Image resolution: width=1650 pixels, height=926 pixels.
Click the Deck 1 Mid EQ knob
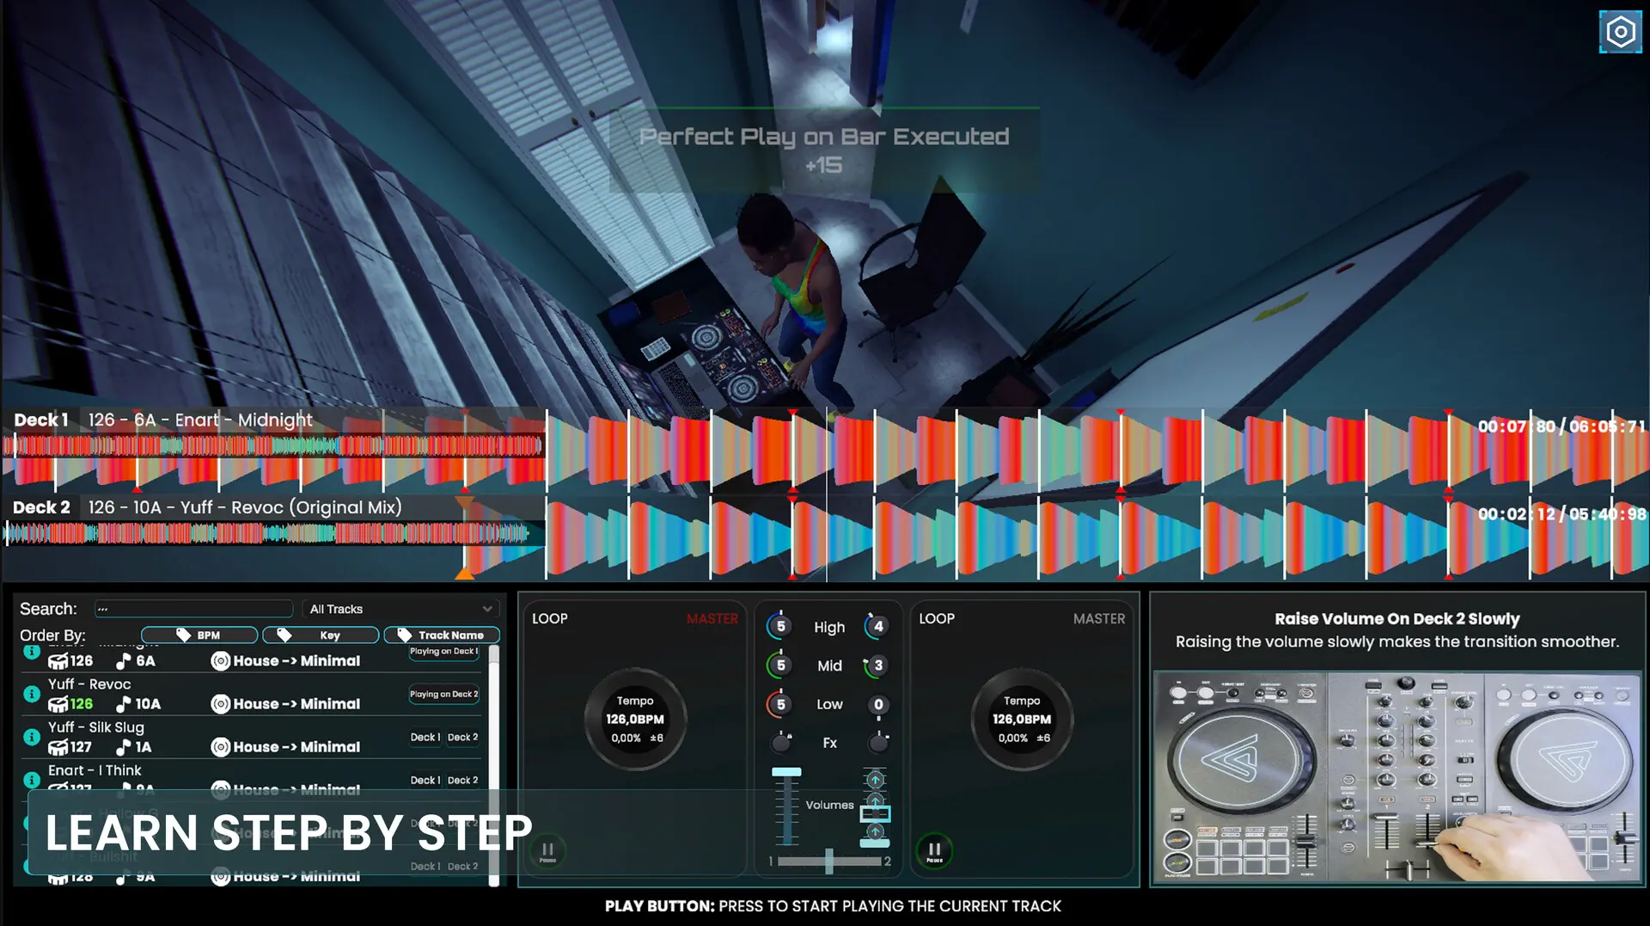780,665
